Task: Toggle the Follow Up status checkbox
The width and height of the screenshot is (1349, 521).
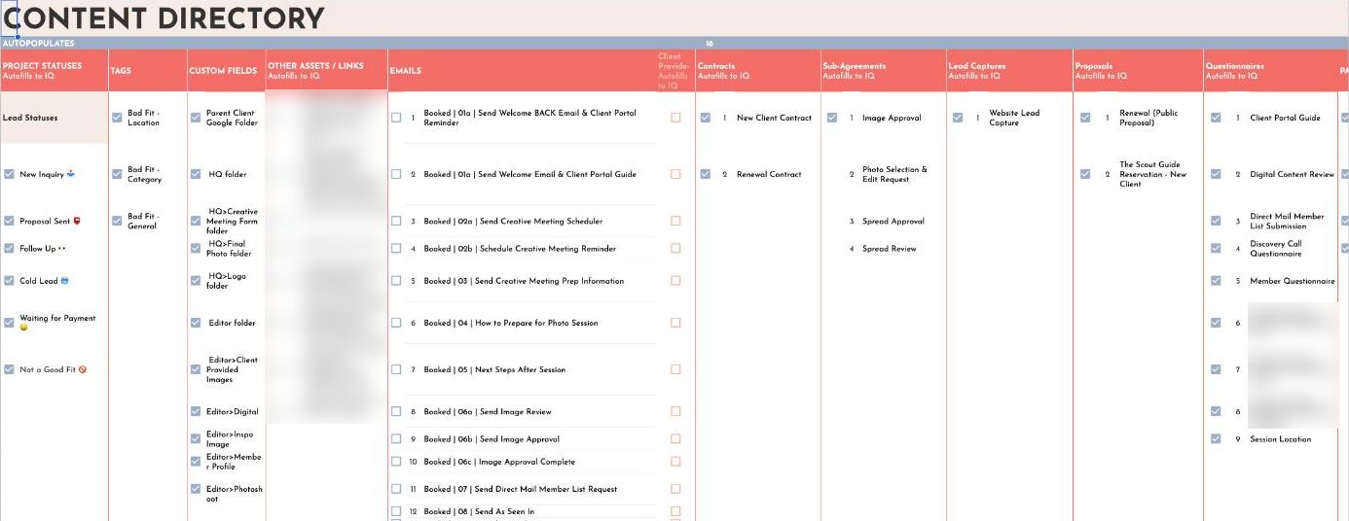Action: coord(9,248)
